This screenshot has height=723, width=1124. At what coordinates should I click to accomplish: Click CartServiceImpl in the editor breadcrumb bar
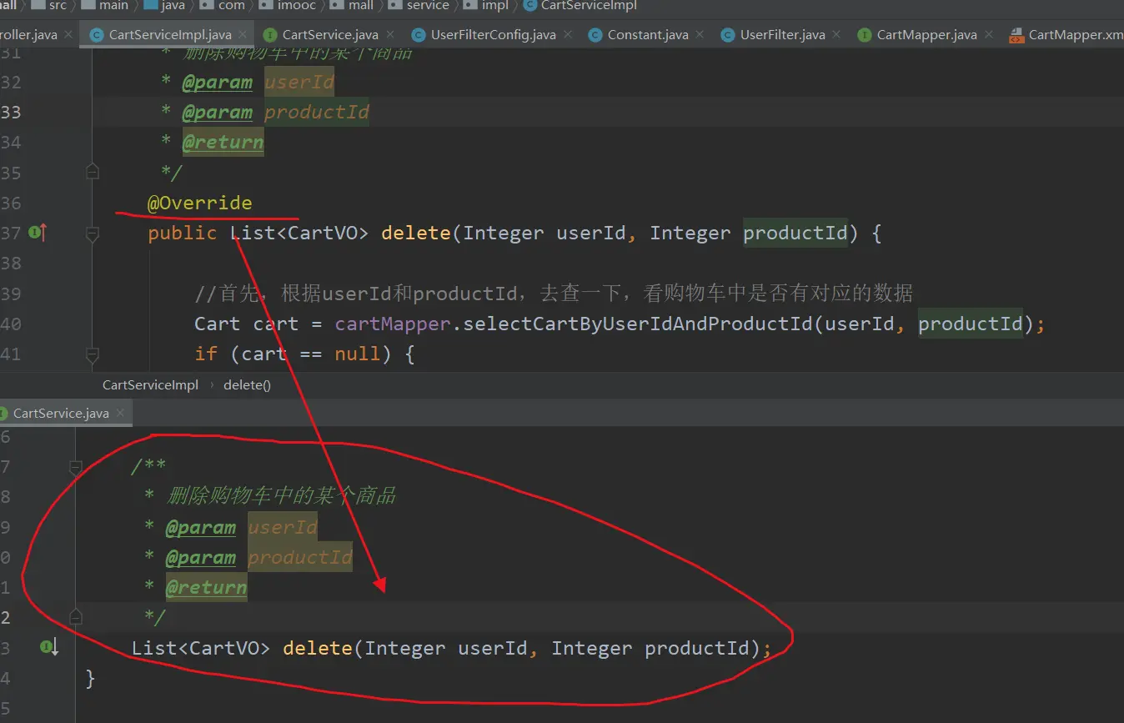coord(150,384)
